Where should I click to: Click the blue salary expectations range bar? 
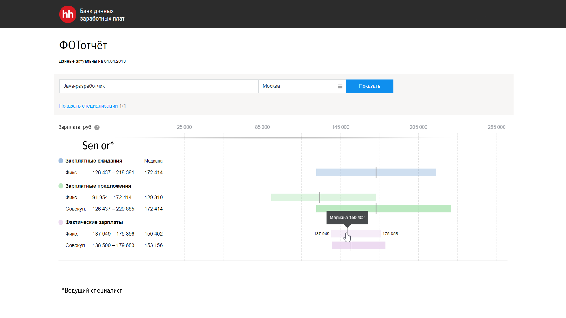(376, 172)
